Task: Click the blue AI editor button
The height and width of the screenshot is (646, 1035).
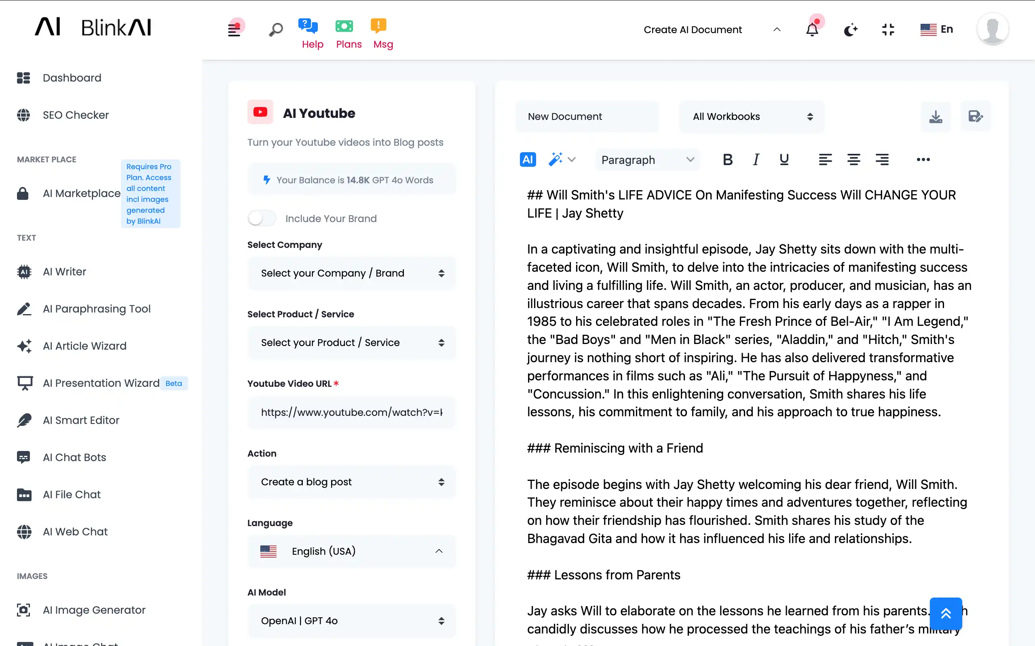Action: [528, 159]
